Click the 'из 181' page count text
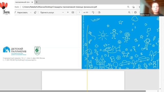 86,13
